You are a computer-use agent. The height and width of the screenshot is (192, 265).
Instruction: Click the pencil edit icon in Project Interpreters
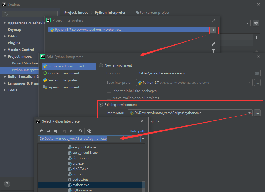(213, 44)
